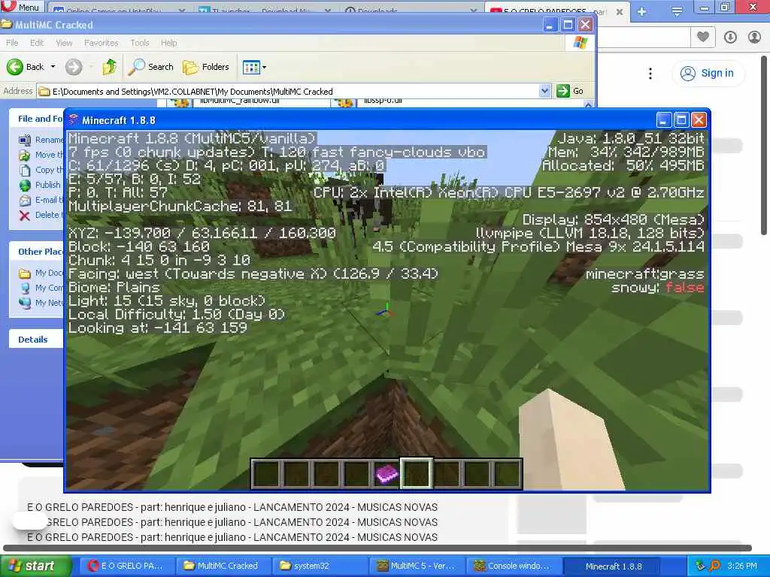Expand the Details panel header
This screenshot has width=770, height=577.
36,340
